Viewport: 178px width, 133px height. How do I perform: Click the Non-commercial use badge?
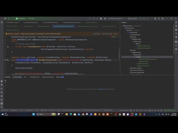170,110
